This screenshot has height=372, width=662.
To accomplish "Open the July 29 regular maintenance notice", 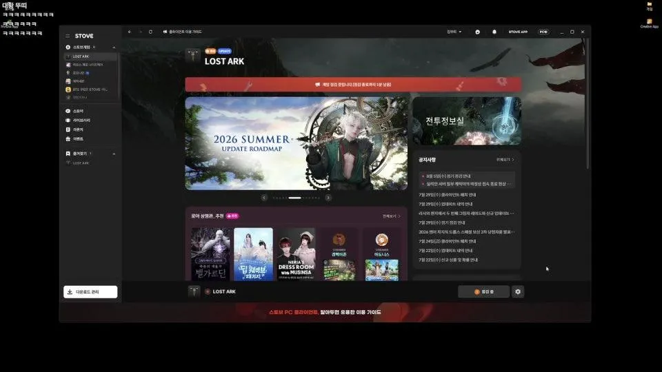I will tap(441, 223).
